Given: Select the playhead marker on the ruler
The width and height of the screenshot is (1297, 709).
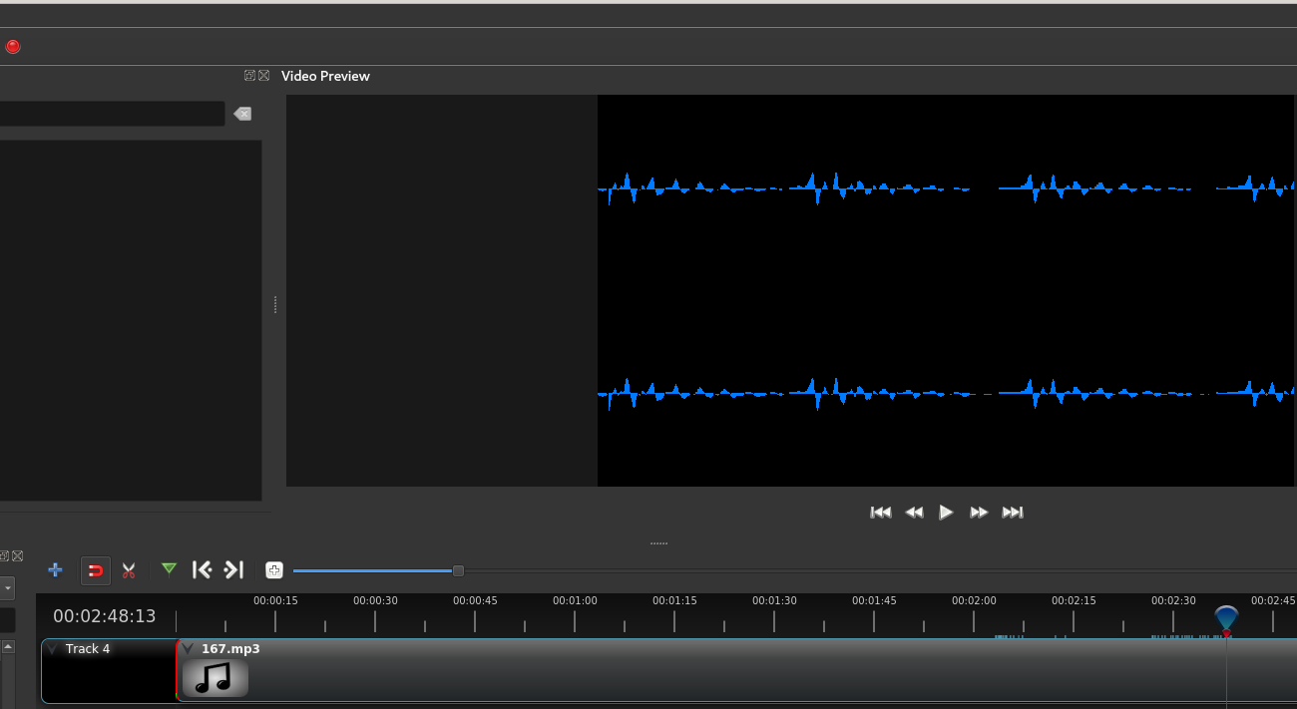Looking at the screenshot, I should click(x=1225, y=618).
